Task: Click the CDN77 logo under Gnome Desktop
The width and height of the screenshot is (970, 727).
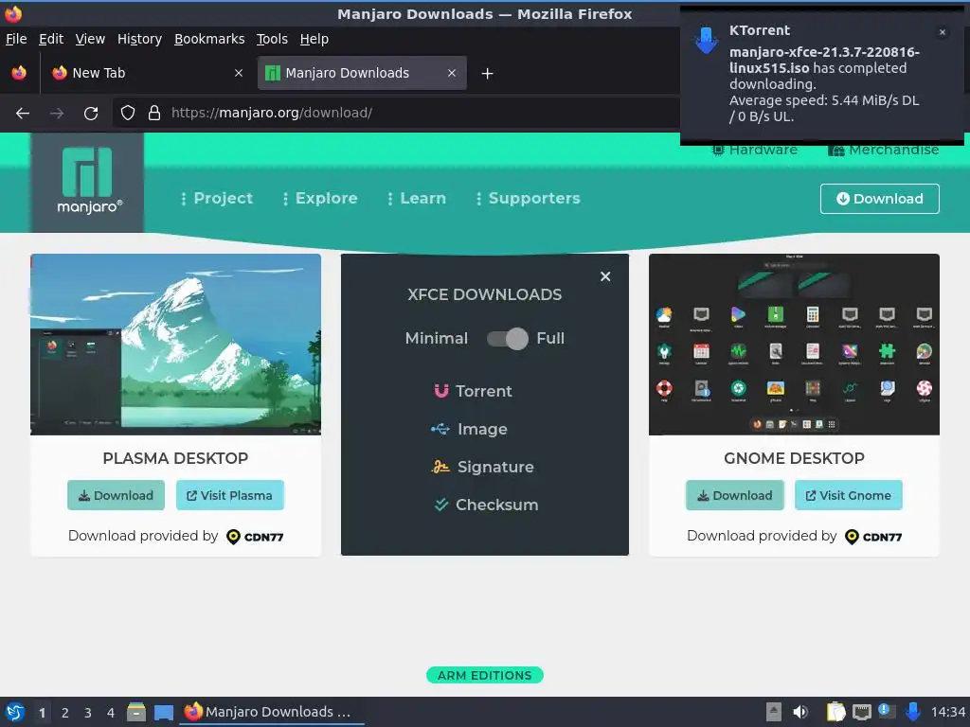Action: click(873, 537)
